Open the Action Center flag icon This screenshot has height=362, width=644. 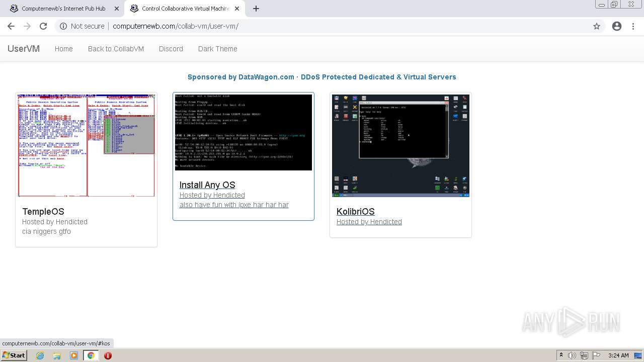(595, 355)
